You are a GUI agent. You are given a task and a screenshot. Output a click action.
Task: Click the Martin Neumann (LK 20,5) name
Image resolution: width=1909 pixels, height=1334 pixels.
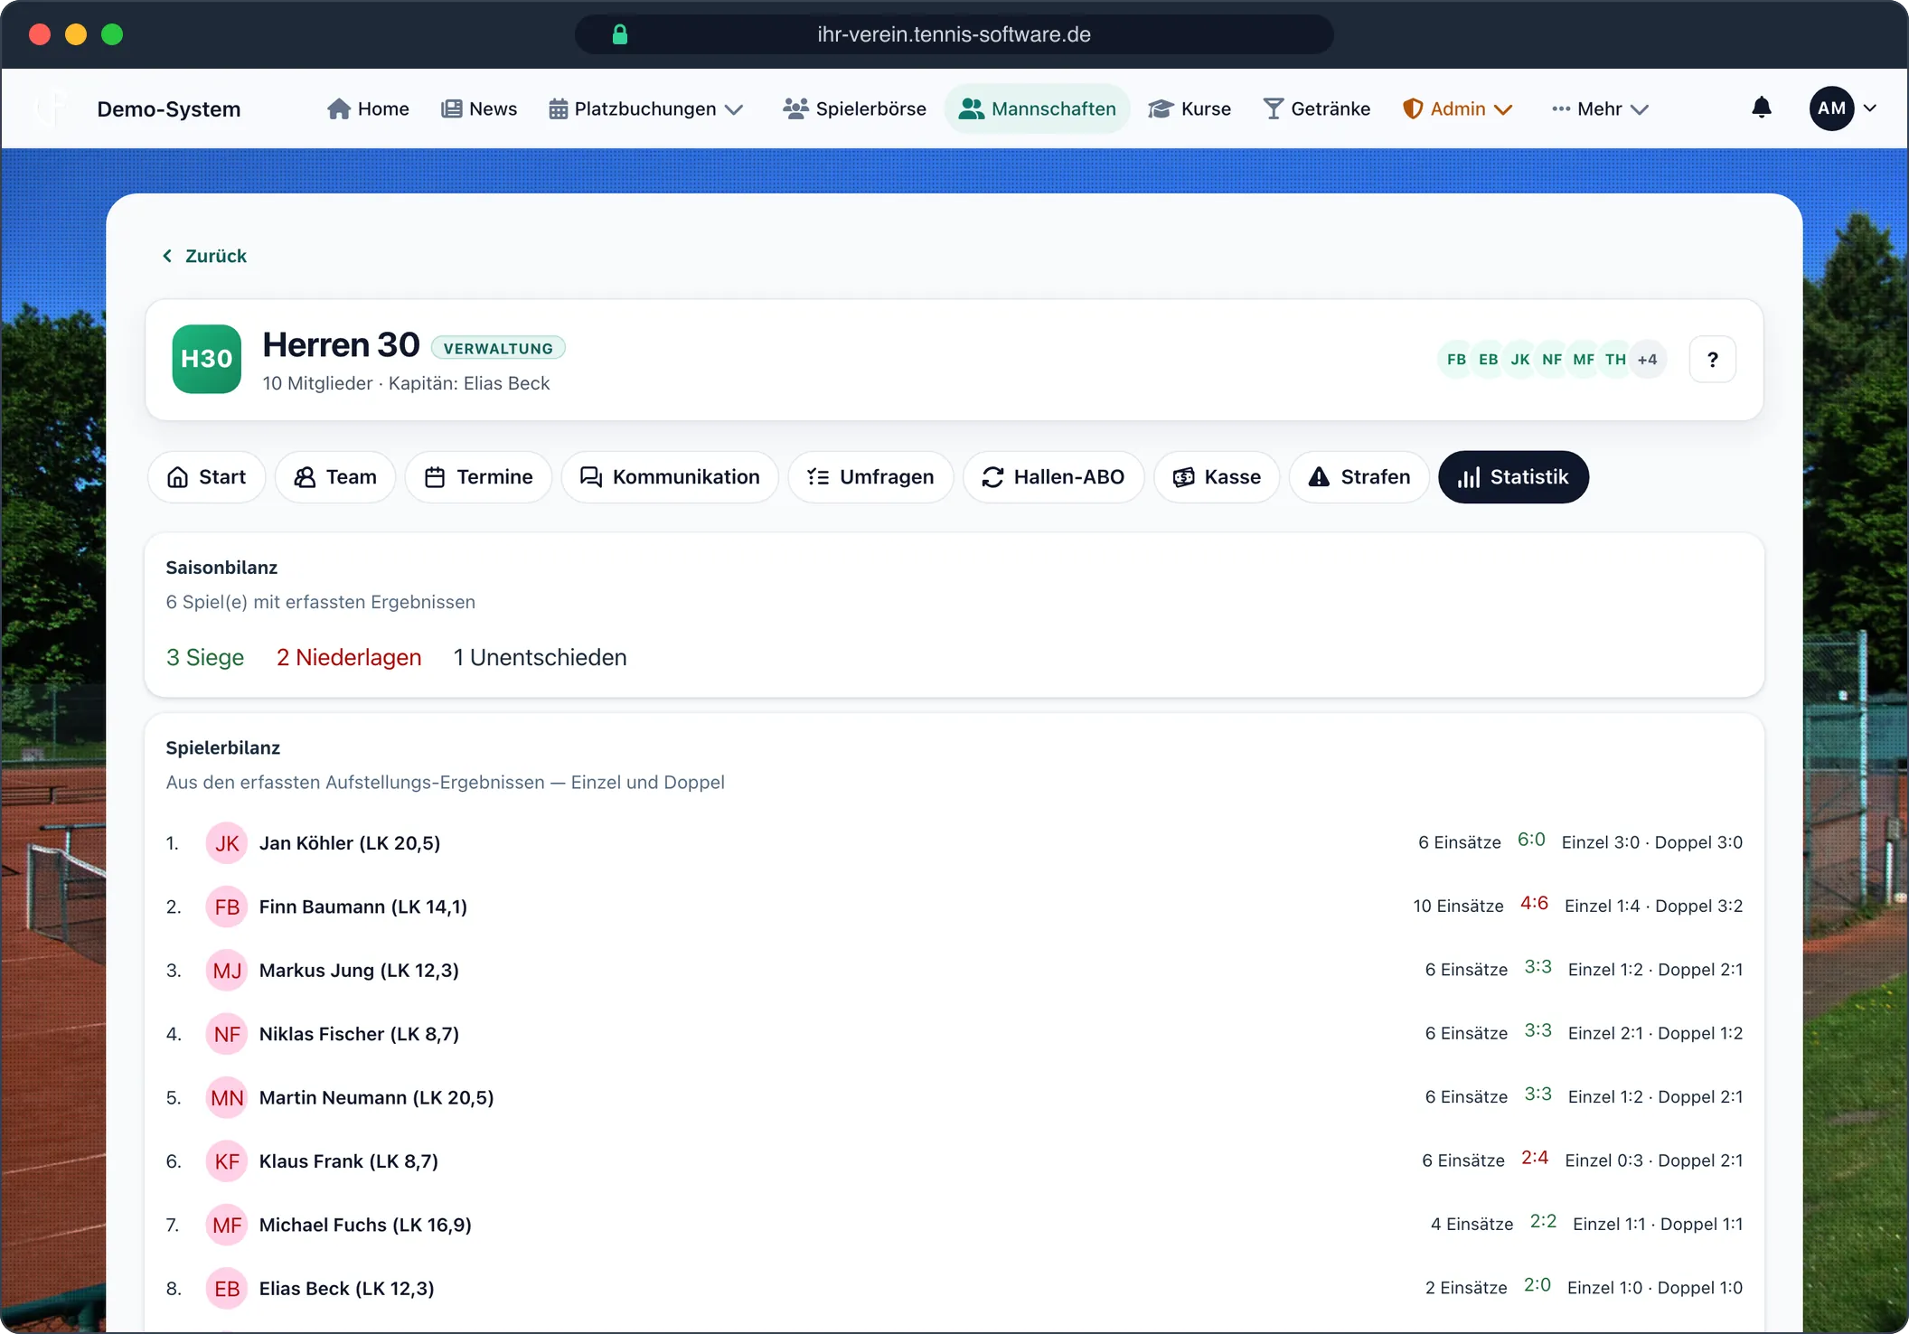(x=377, y=1098)
